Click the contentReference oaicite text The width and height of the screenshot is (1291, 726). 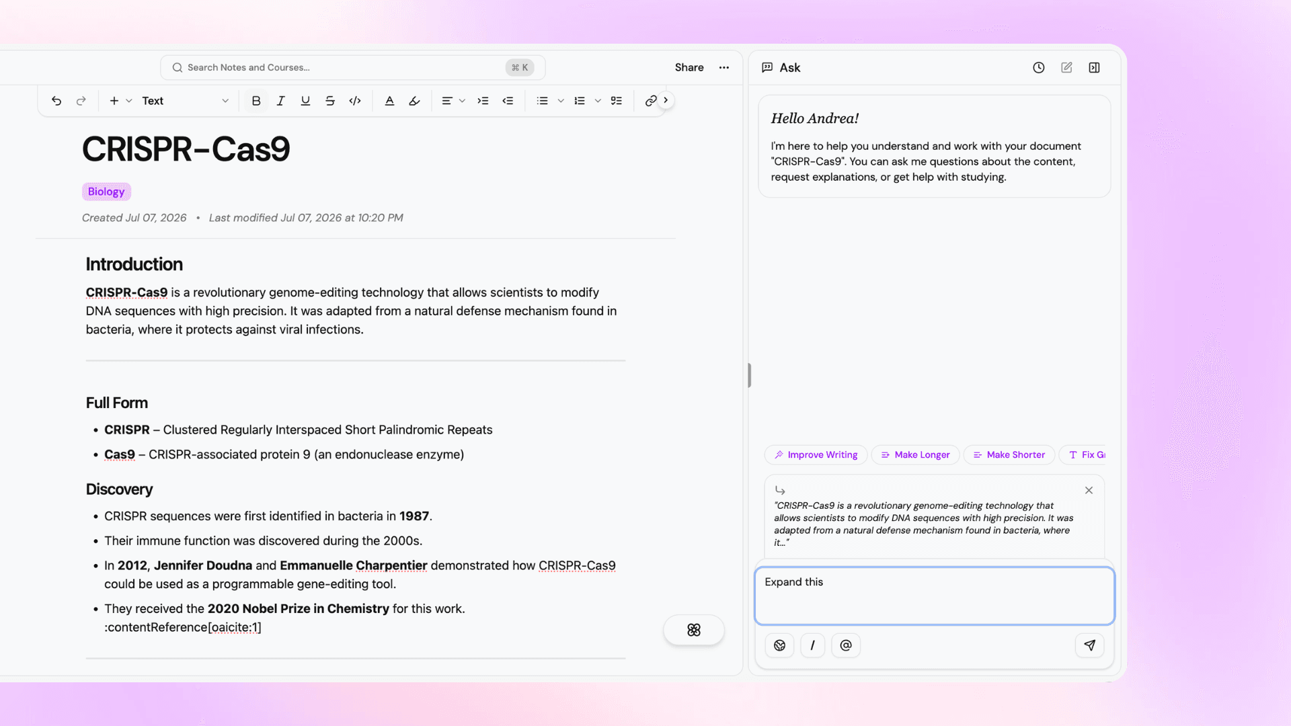183,627
